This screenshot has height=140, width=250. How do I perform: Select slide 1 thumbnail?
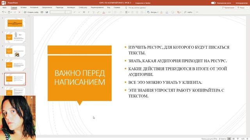click(x=15, y=23)
